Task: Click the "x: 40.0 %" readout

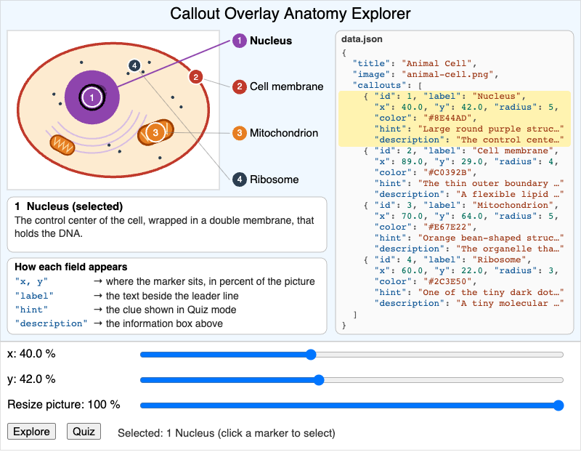Action: 31,354
